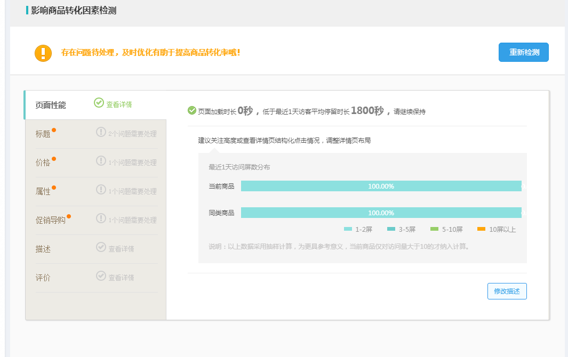Click the exclamation icon in 标题 row

click(101, 132)
